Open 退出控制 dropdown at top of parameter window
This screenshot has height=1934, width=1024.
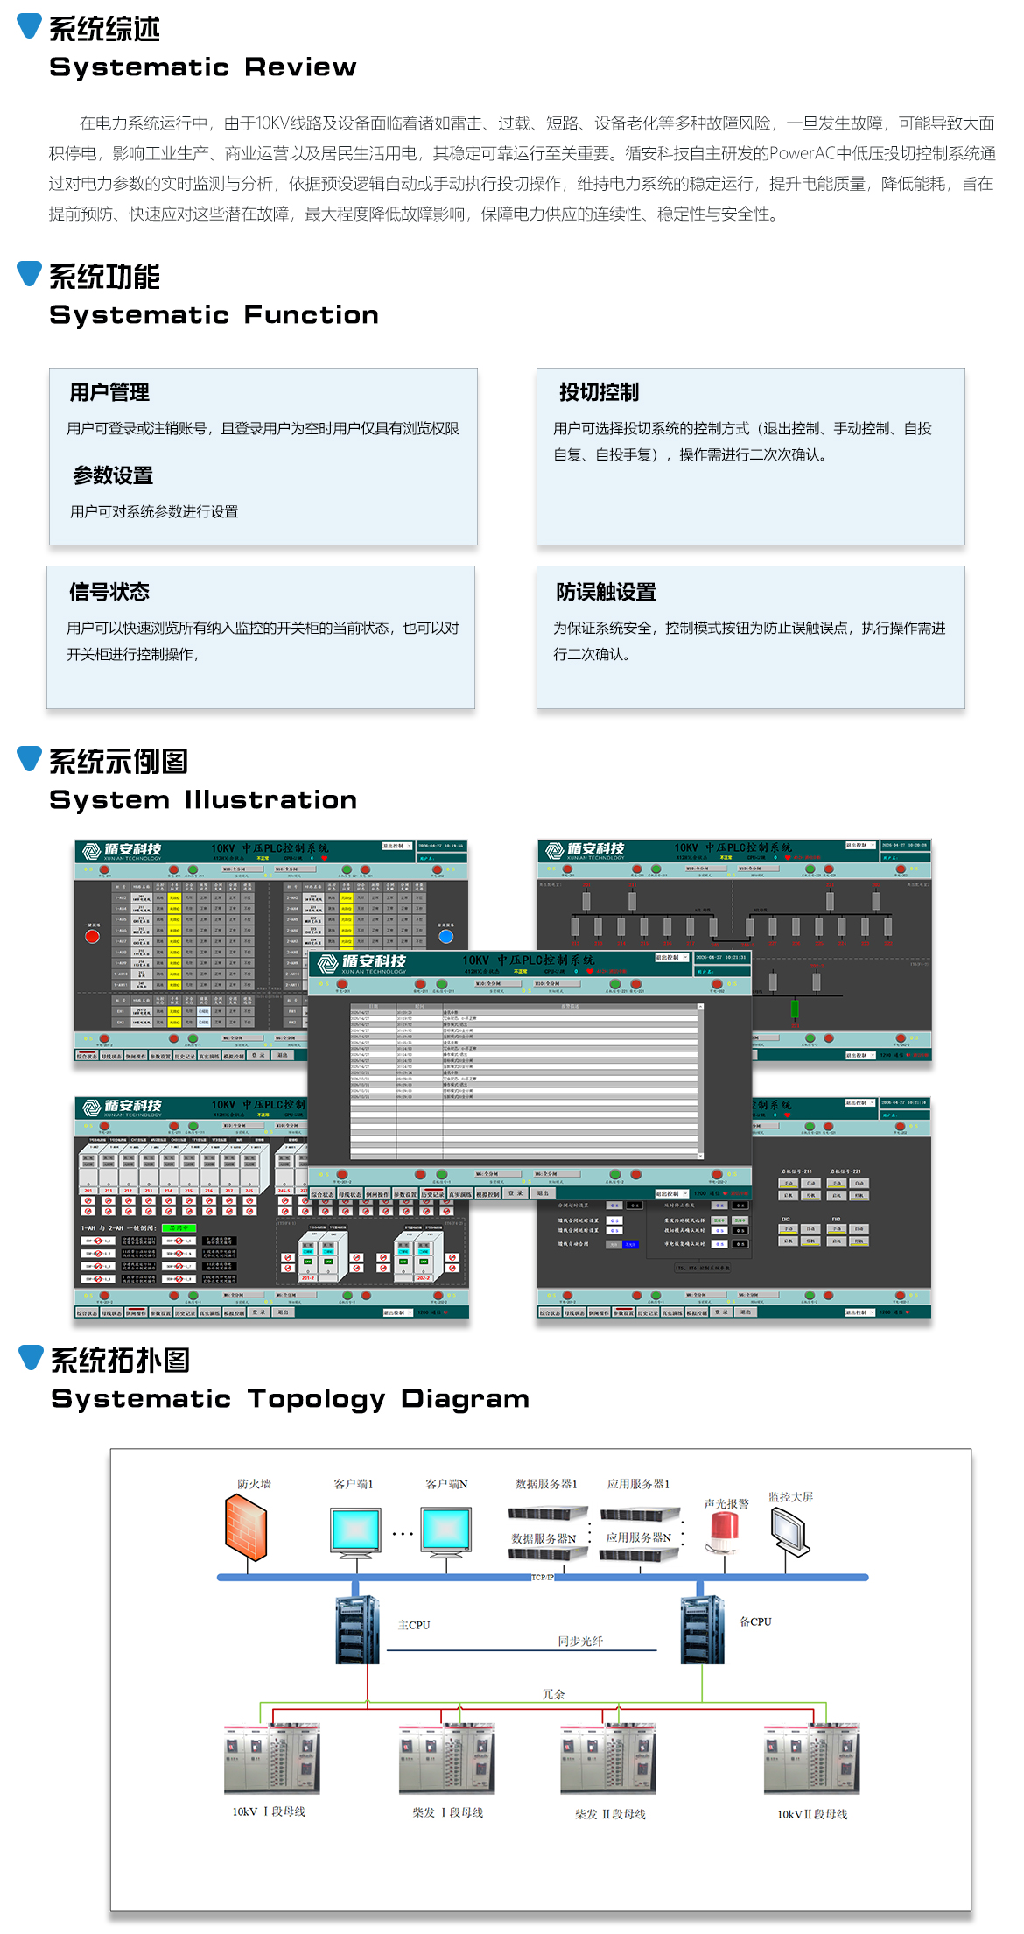[860, 1102]
